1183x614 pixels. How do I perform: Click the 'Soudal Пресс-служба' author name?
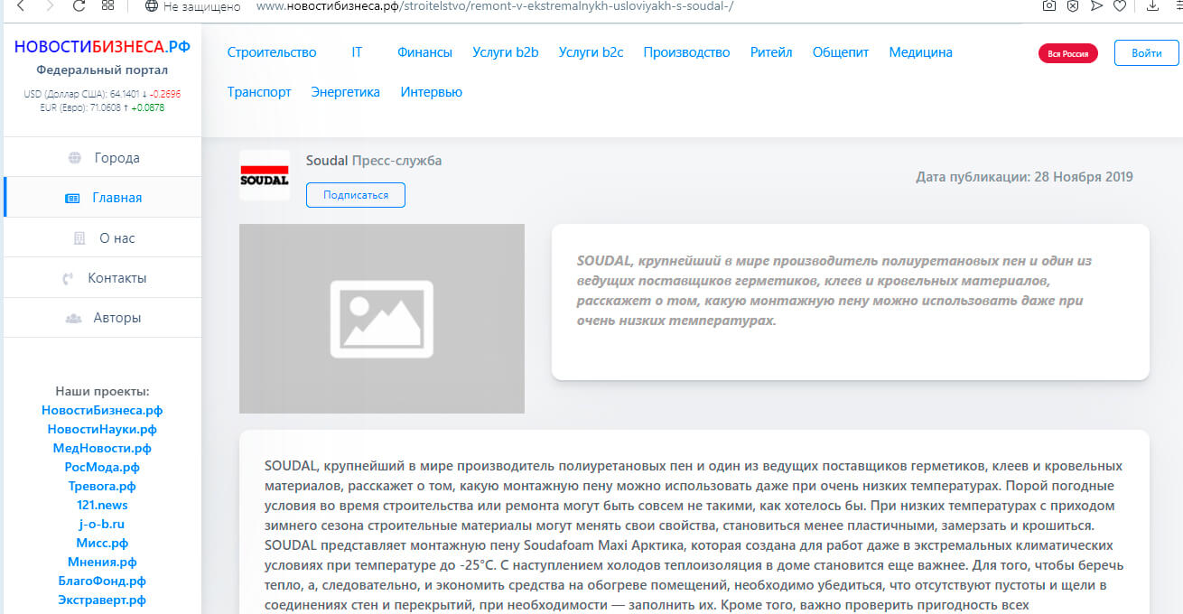click(374, 161)
